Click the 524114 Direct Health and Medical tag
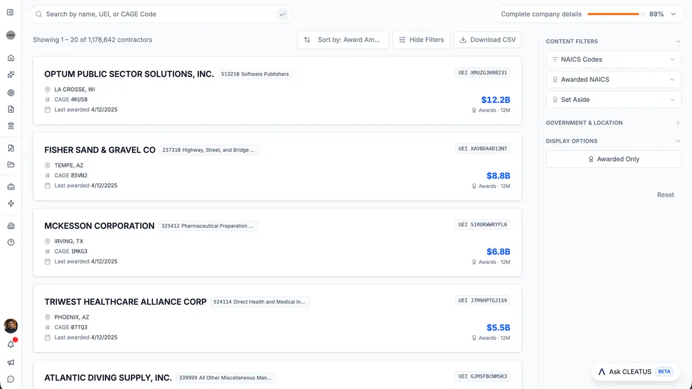692x389 pixels. tap(260, 302)
